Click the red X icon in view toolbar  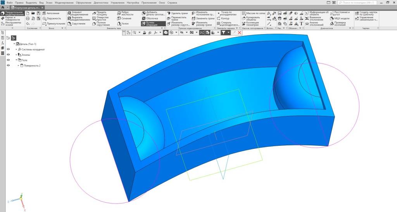point(240,33)
